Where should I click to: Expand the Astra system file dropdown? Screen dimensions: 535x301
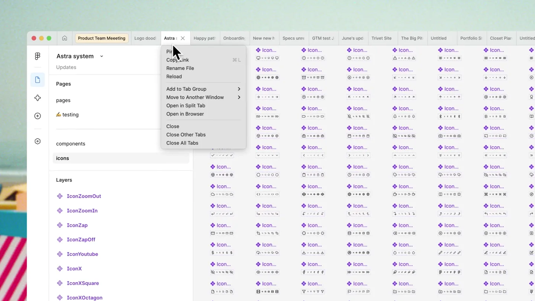coord(101,56)
